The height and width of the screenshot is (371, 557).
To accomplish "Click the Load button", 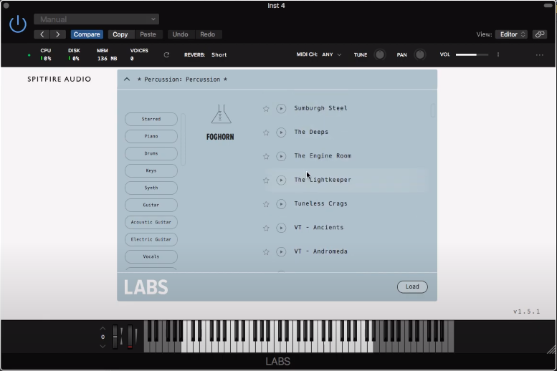I will [x=412, y=286].
